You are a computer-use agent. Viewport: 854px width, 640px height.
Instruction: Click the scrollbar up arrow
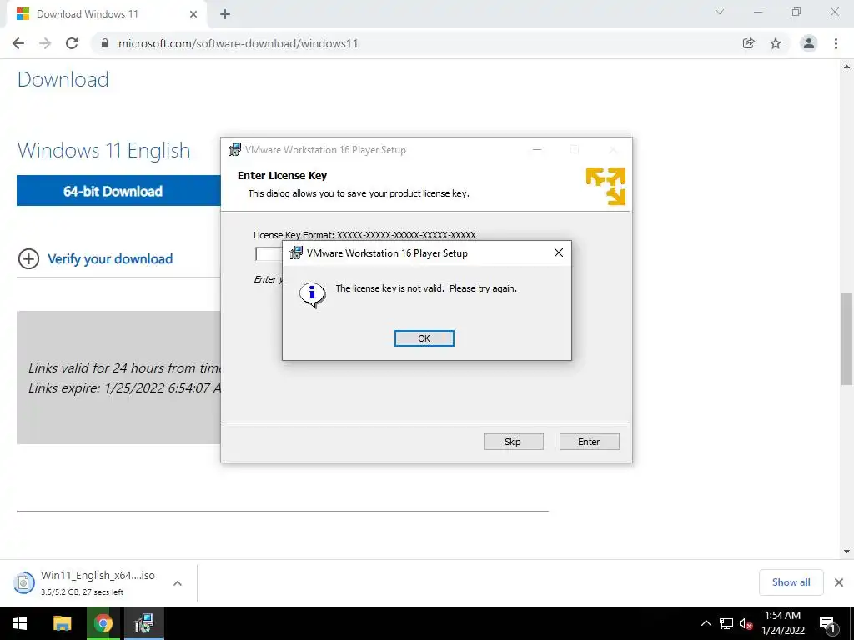846,67
